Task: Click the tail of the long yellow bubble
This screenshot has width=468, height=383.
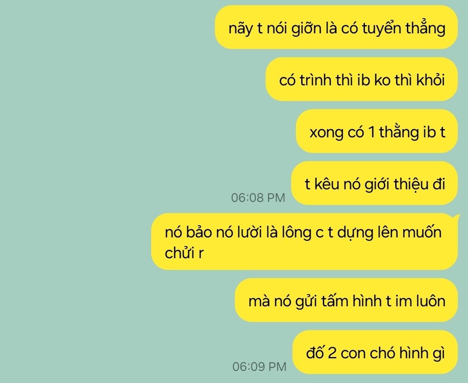Action: pos(457,217)
